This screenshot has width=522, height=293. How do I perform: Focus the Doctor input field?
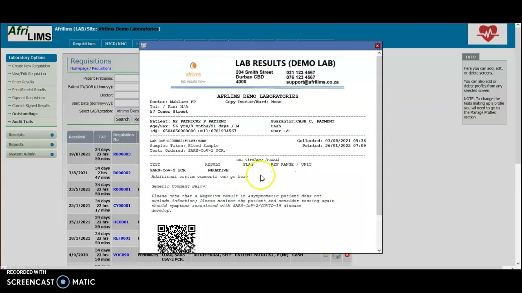click(x=127, y=95)
